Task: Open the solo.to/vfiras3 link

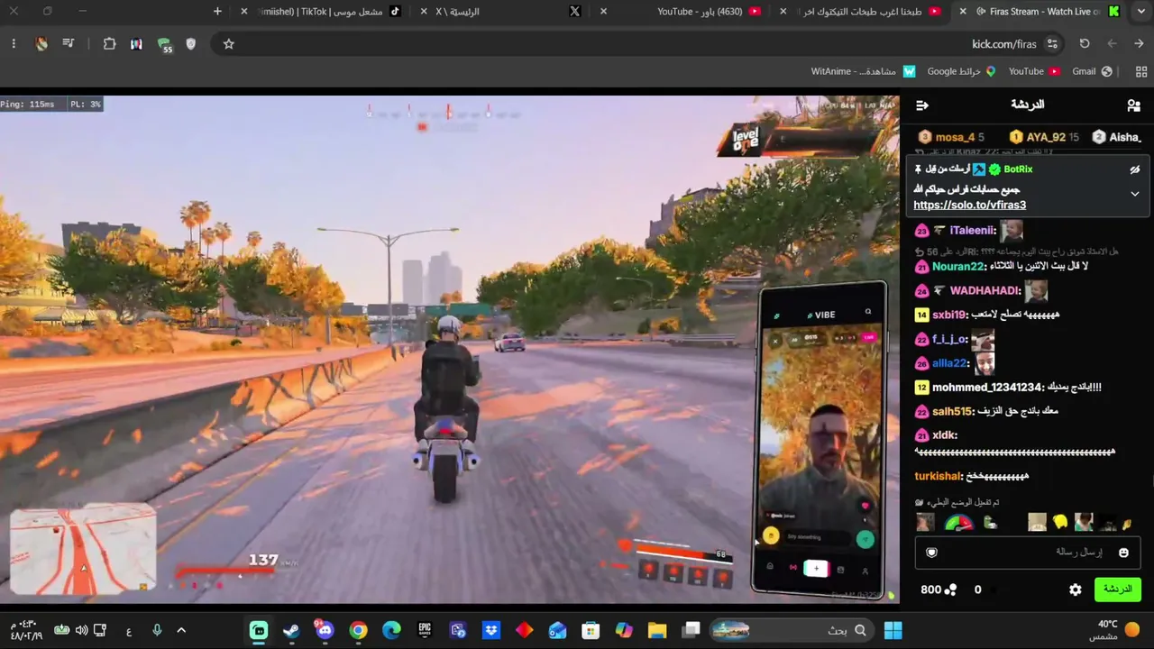Action: pos(969,206)
